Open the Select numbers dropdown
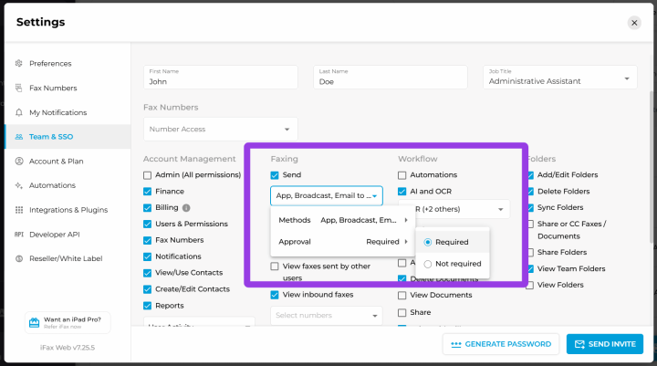 coord(326,316)
